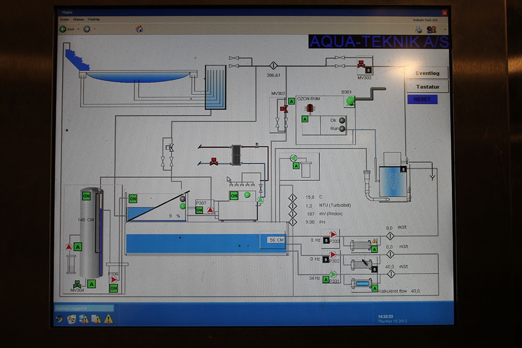Select the blue UV filter unit symbol

point(362,284)
